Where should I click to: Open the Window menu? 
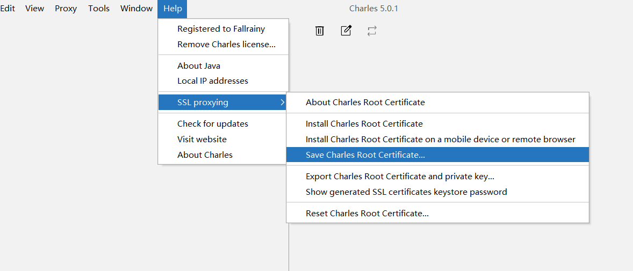pos(136,9)
